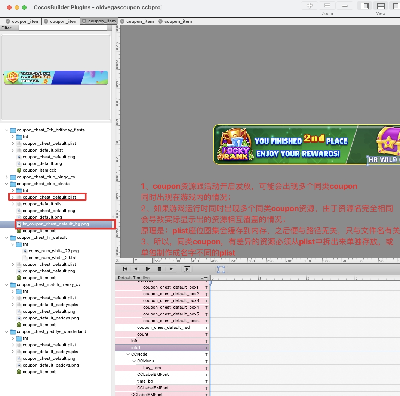The width and height of the screenshot is (400, 396).
Task: Select hr_coupon_chest_default_bg.png file
Action: point(55,224)
